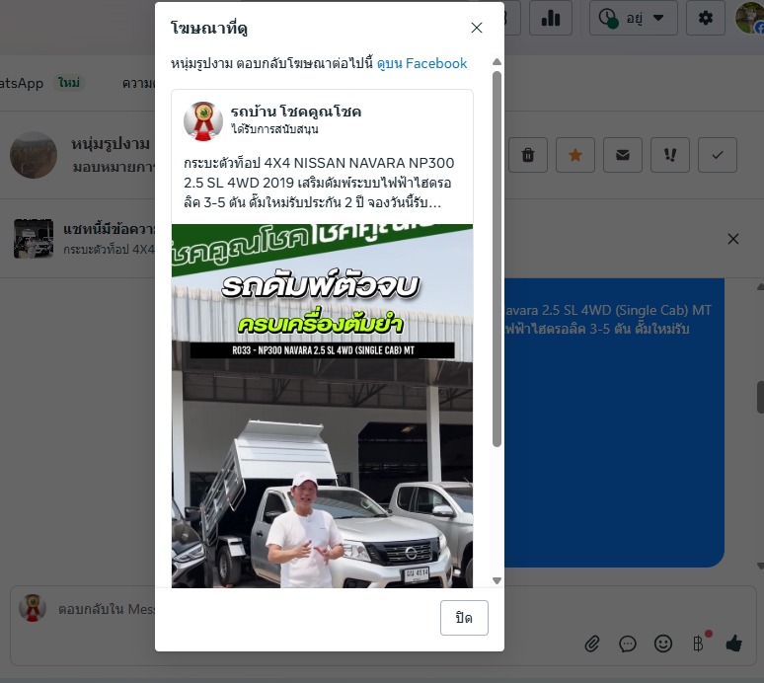Click the รถบ้าน โชคคูณโชค page avatar
764x683 pixels.
pos(203,120)
